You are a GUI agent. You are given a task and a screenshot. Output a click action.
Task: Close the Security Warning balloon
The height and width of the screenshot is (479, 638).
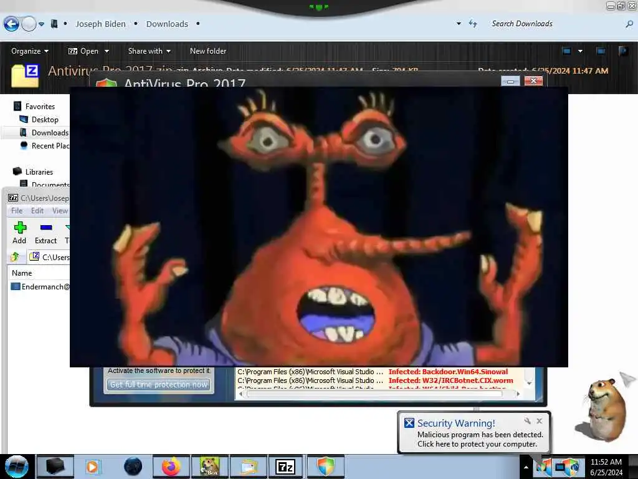tap(539, 421)
